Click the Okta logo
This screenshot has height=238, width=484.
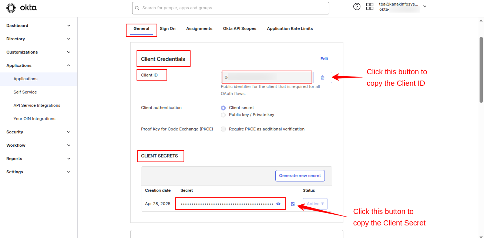pos(21,7)
